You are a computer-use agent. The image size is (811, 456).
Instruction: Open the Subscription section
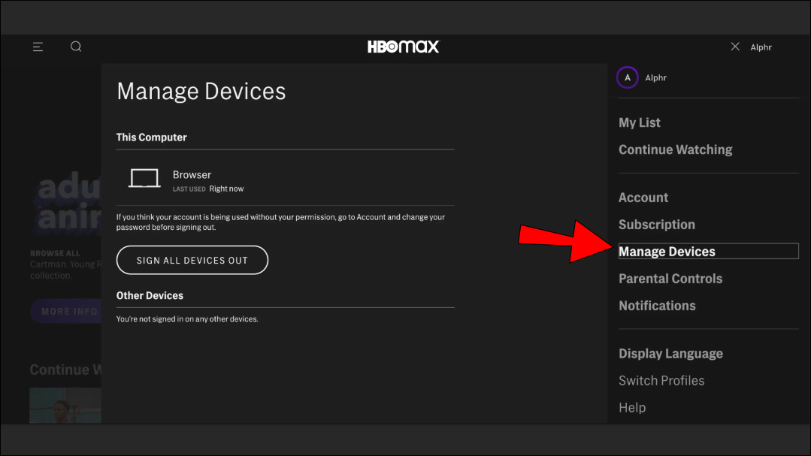click(656, 224)
